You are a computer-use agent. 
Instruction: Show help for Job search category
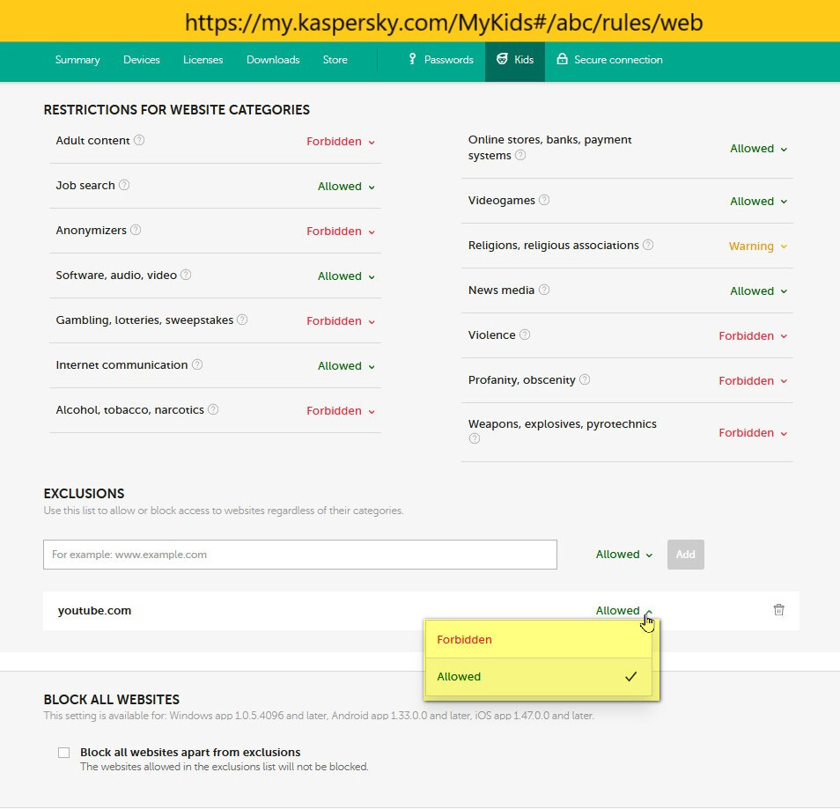[x=124, y=186]
